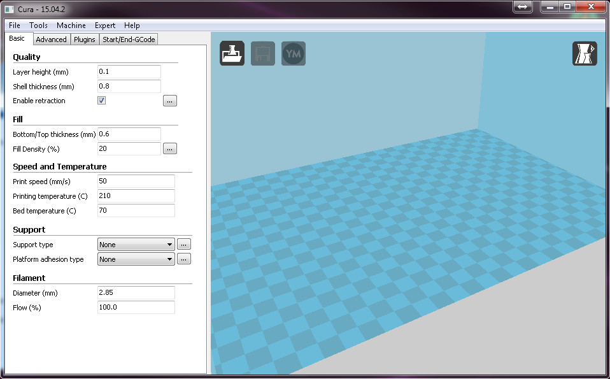Screen dimensions: 610x379
Task: Click the YouMagine YM share icon
Action: tap(294, 54)
